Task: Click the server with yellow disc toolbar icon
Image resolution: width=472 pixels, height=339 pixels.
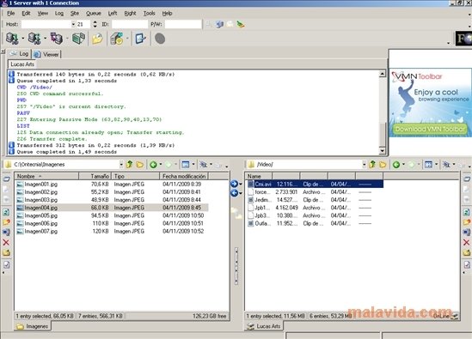Action: click(x=117, y=39)
